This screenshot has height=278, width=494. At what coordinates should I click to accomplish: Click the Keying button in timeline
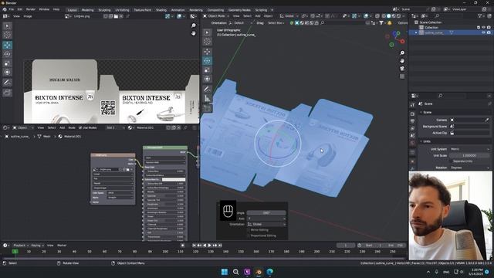37,246
